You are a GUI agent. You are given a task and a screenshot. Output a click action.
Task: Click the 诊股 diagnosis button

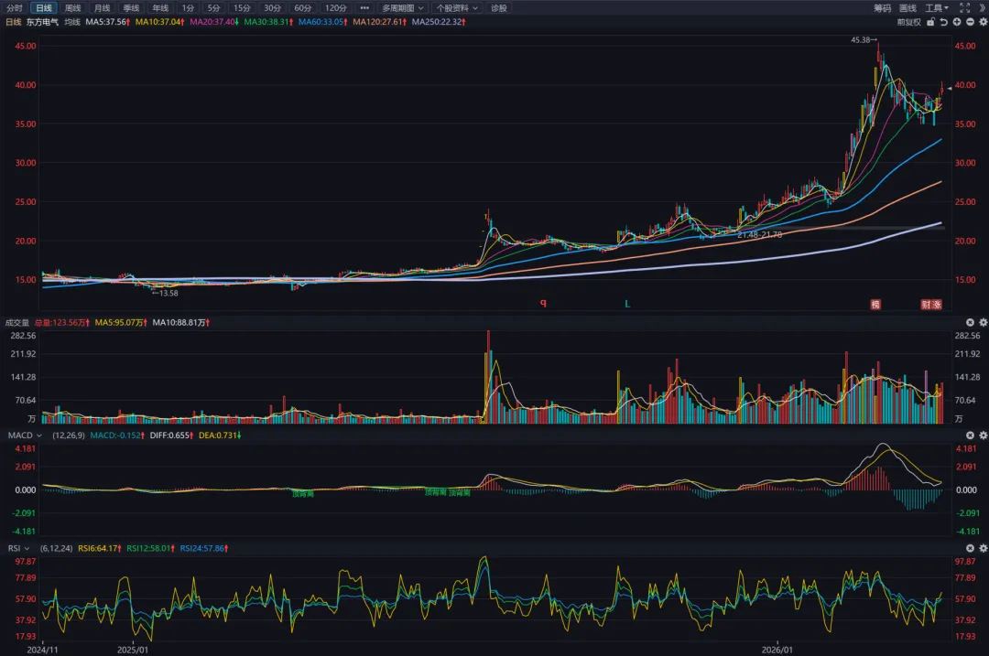(x=499, y=8)
